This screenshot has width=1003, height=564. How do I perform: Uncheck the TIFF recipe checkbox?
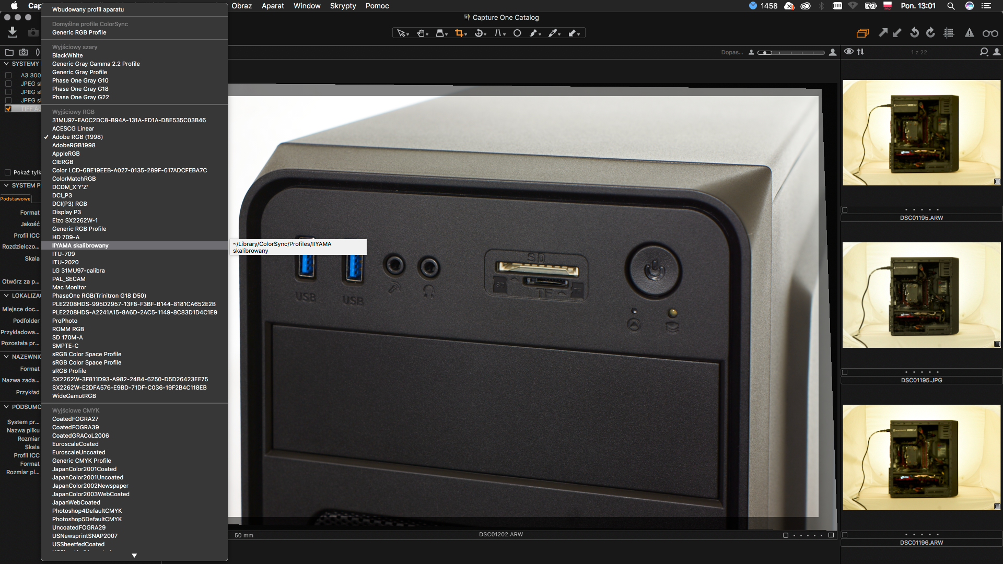[x=8, y=109]
